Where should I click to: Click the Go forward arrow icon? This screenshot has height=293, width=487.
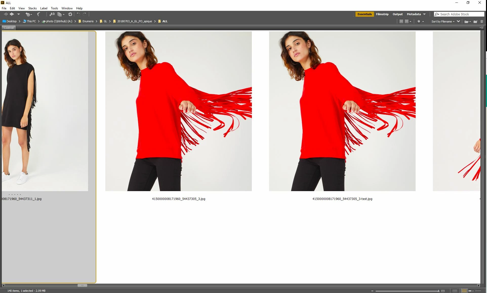[12, 14]
